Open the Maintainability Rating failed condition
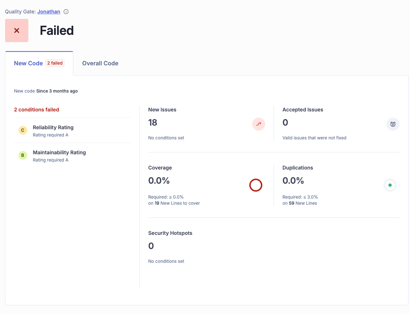This screenshot has width=410, height=314. coord(59,152)
